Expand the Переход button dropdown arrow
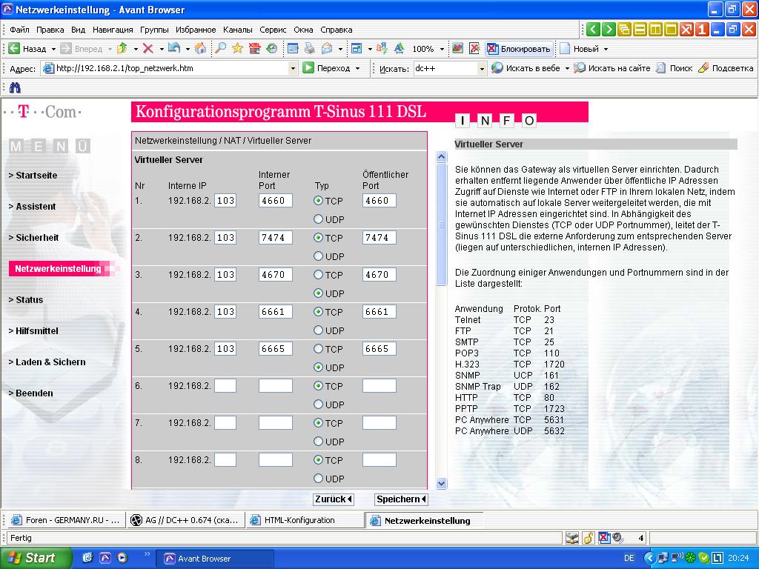Viewport: 759px width, 569px height. point(358,69)
